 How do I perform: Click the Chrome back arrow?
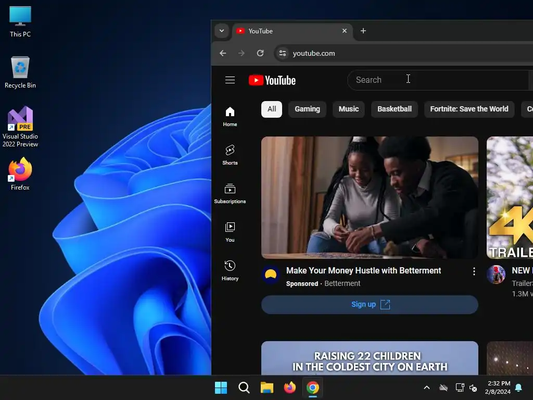223,53
